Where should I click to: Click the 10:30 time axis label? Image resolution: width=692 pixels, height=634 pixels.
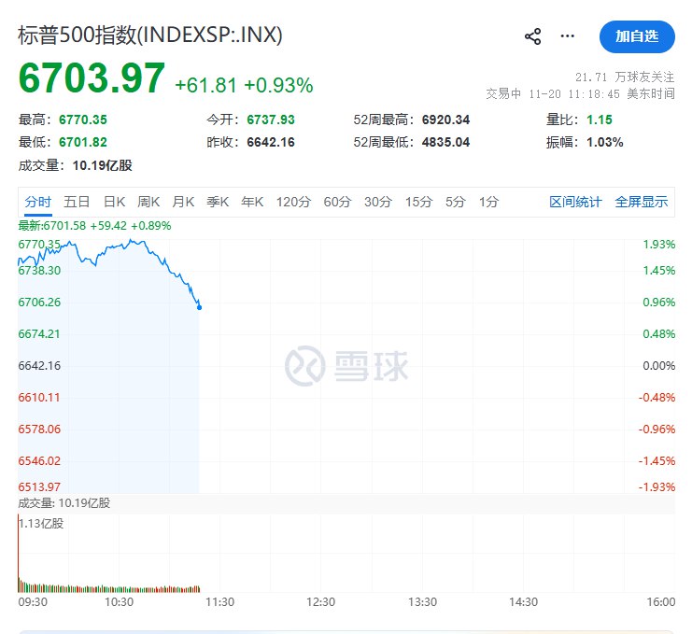[119, 602]
